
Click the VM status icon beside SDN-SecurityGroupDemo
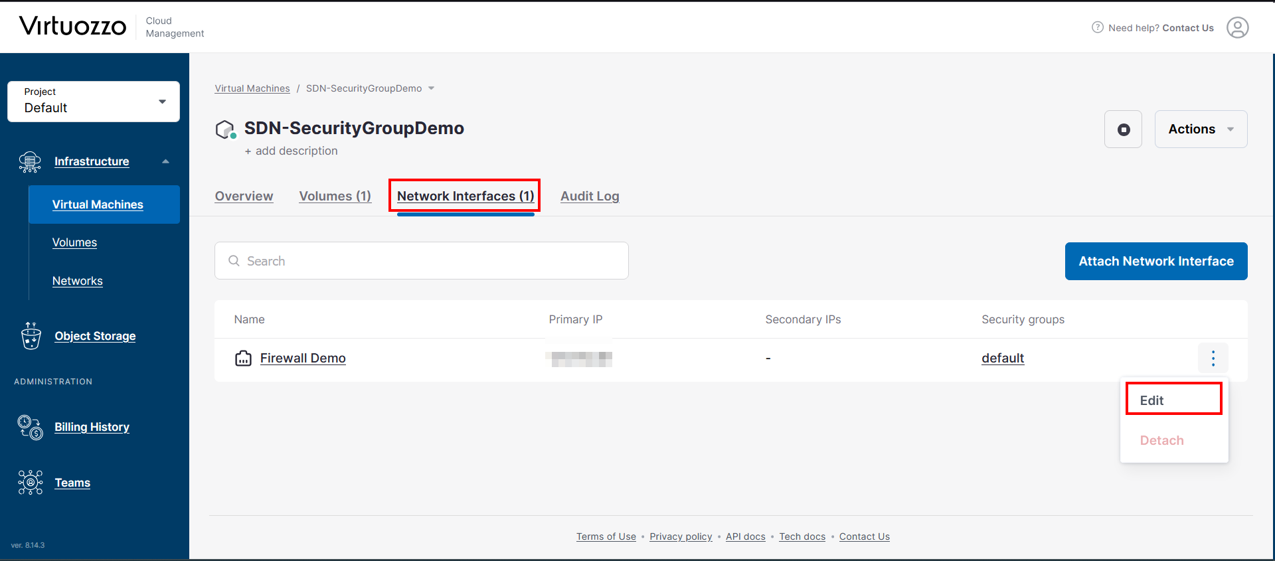[x=226, y=129]
